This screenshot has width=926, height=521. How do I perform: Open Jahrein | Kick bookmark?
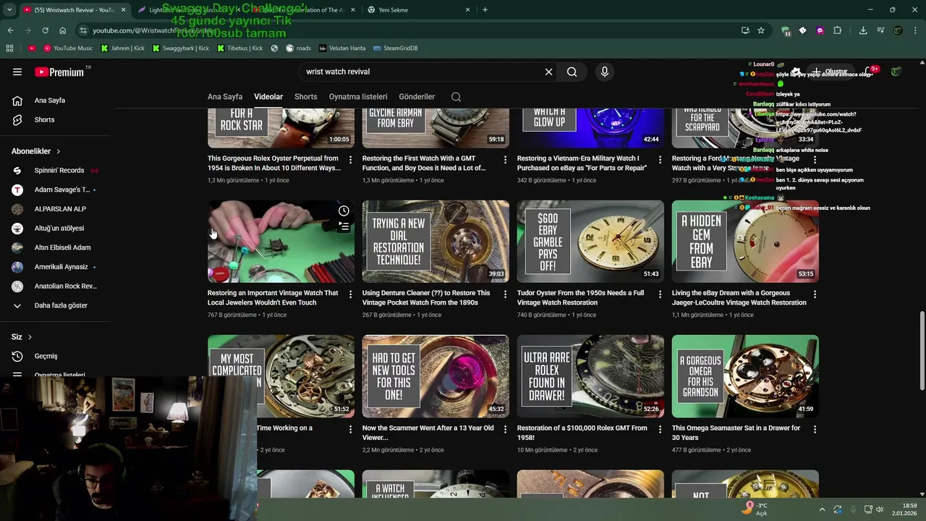coord(122,48)
